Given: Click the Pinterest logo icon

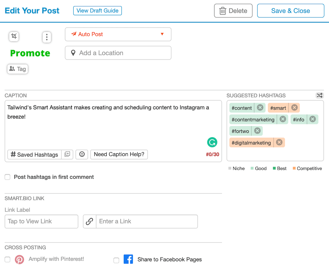Looking at the screenshot, I should tap(19, 260).
